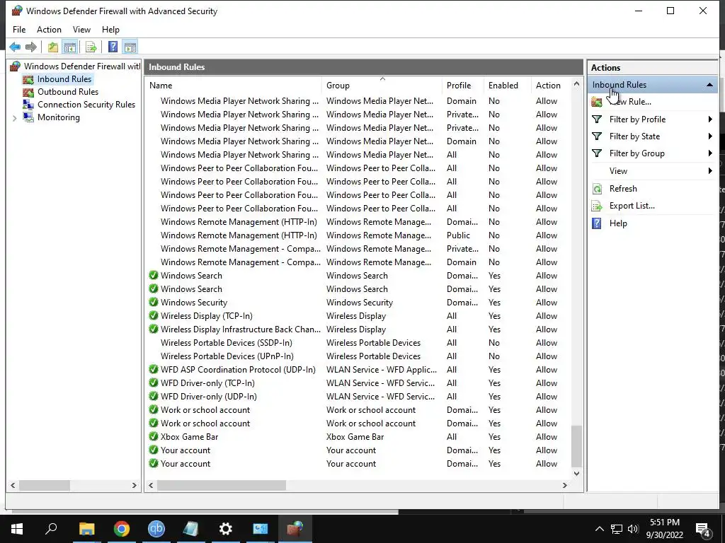The width and height of the screenshot is (725, 543).
Task: Click the Export List icon in Actions
Action: pyautogui.click(x=597, y=206)
